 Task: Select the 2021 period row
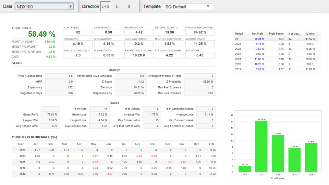point(275,59)
